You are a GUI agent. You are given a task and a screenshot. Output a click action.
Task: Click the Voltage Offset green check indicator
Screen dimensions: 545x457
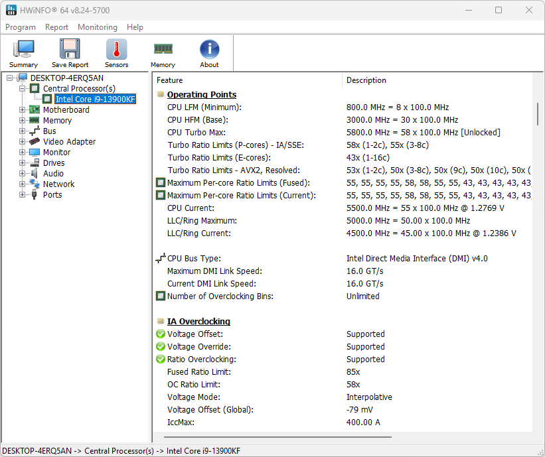(x=159, y=334)
